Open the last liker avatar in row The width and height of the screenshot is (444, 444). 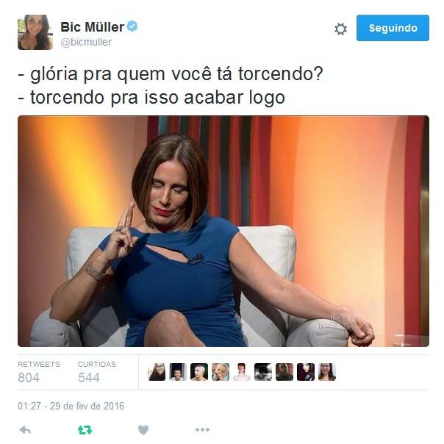[327, 372]
